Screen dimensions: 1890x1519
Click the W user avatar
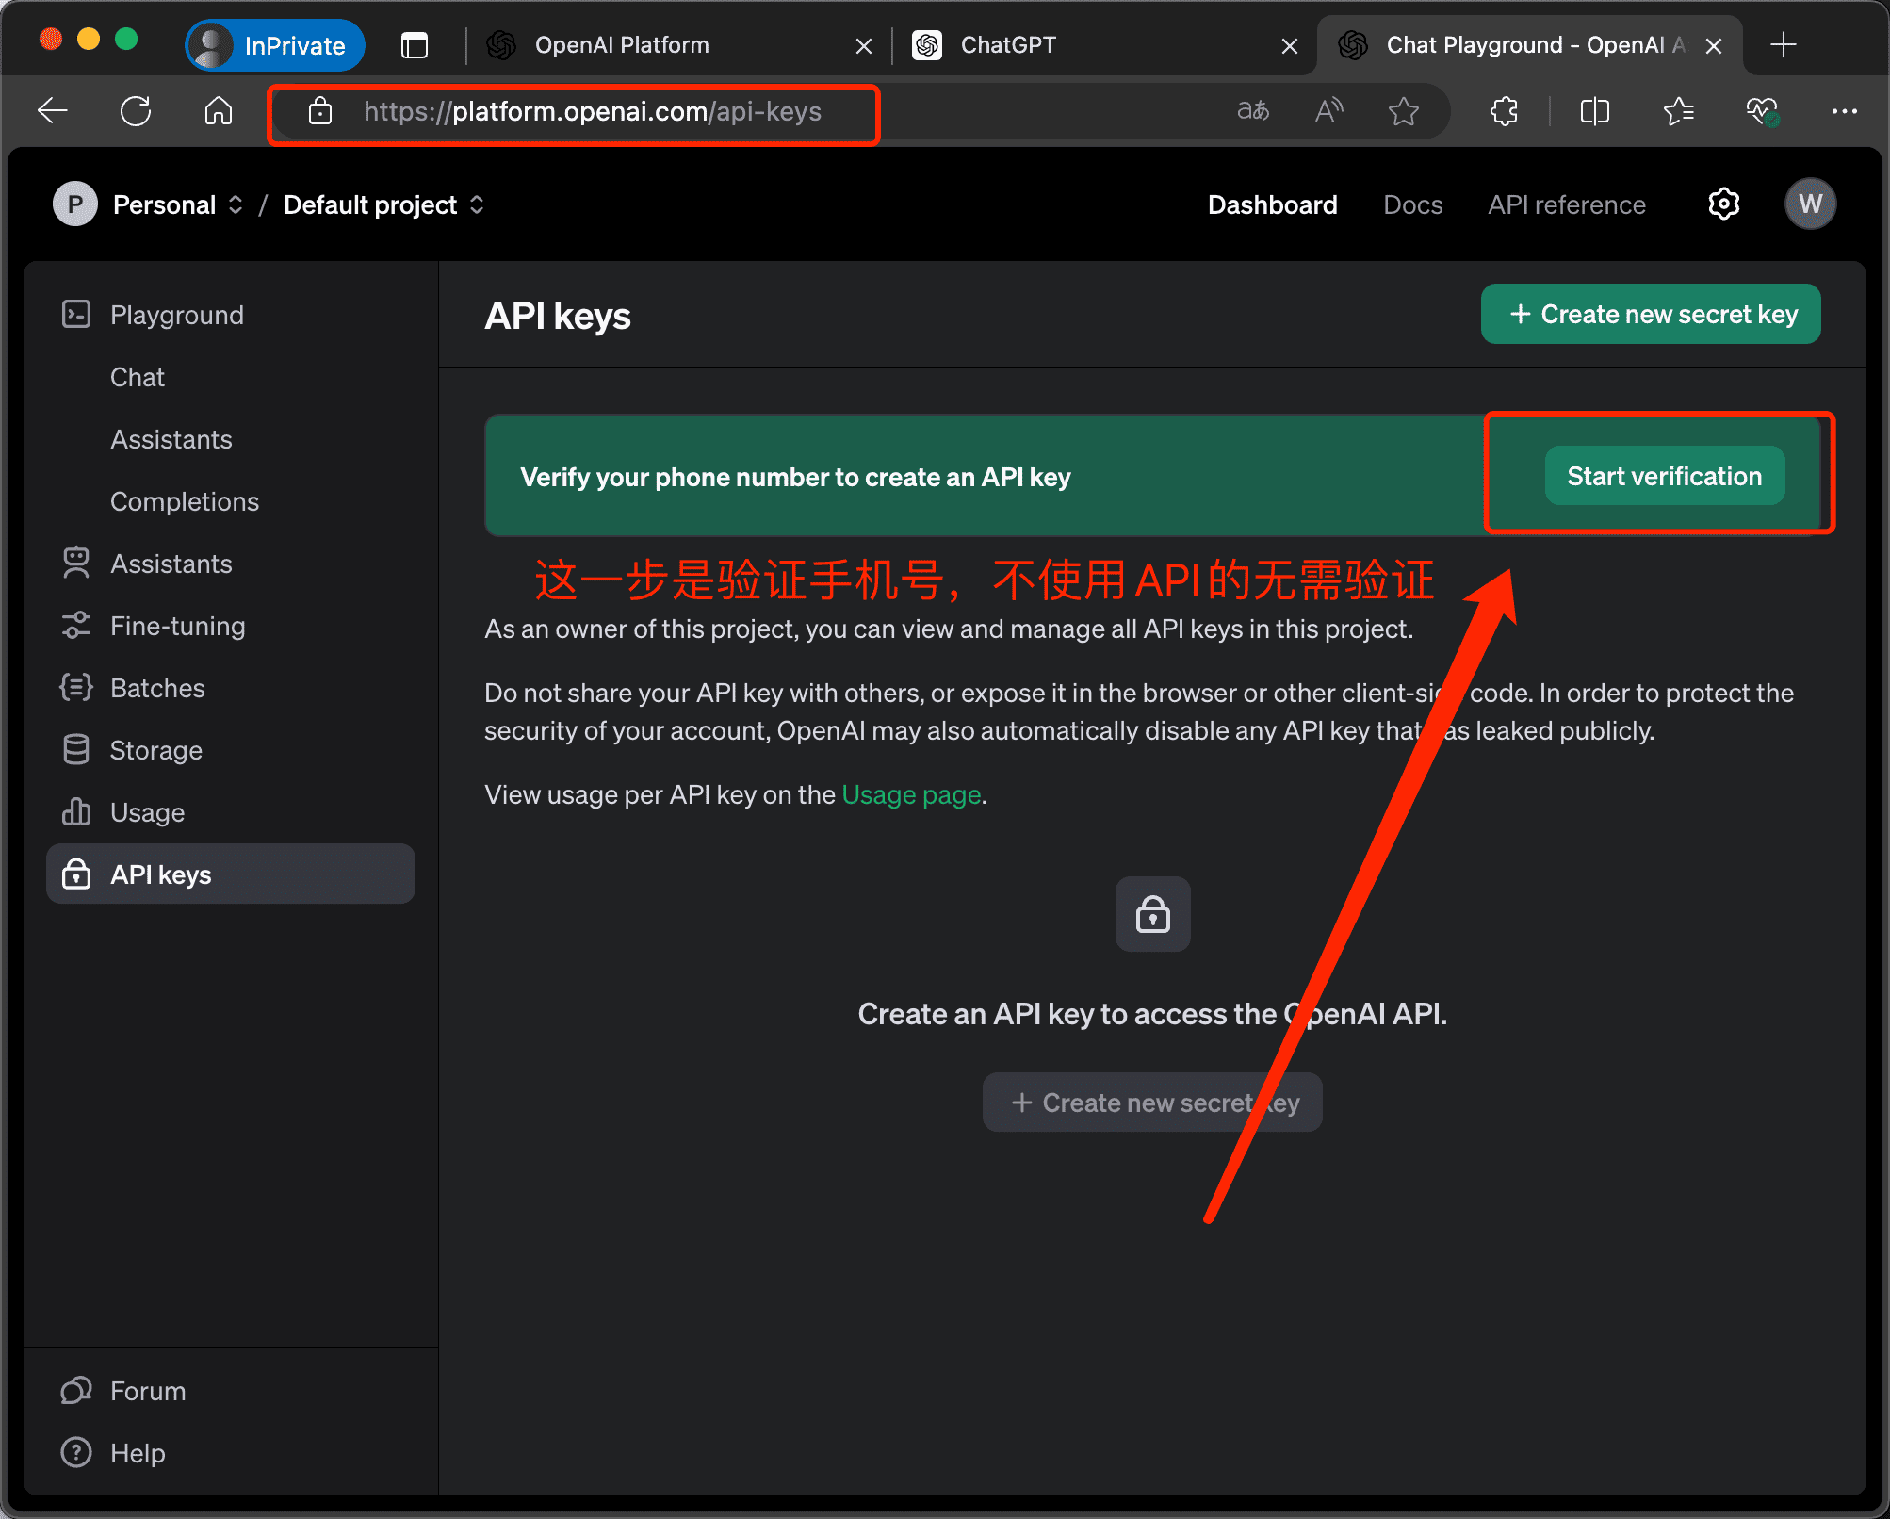pyautogui.click(x=1809, y=204)
